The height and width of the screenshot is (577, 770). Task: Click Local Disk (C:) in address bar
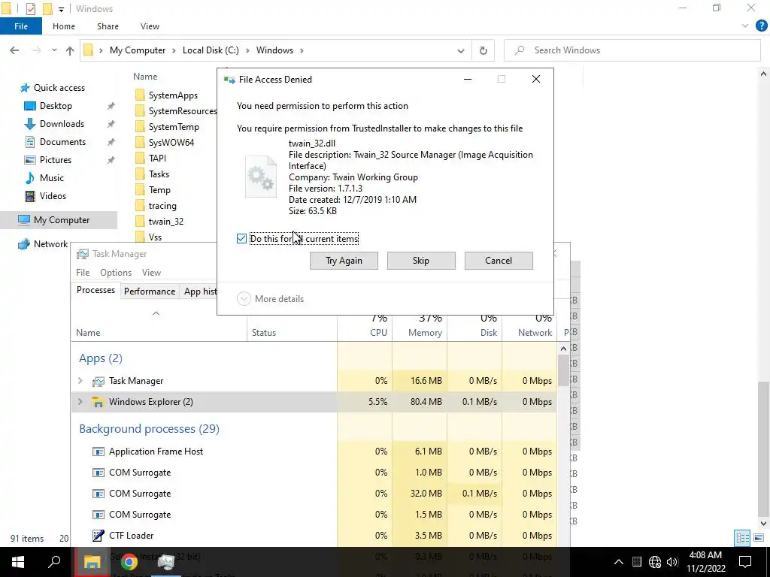click(x=211, y=50)
